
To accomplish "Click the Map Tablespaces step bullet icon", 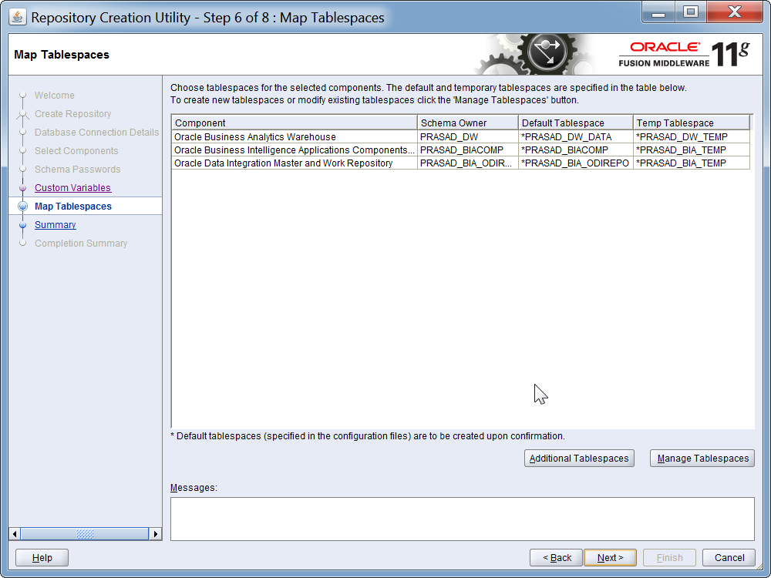I will point(22,207).
